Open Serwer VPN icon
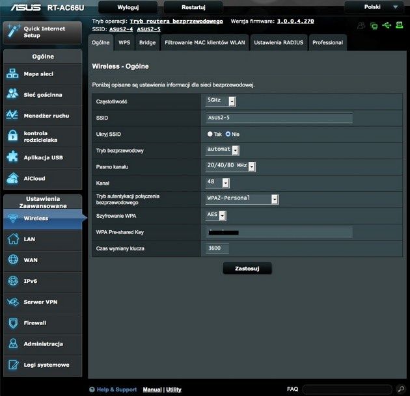410x396 pixels. pos(13,302)
